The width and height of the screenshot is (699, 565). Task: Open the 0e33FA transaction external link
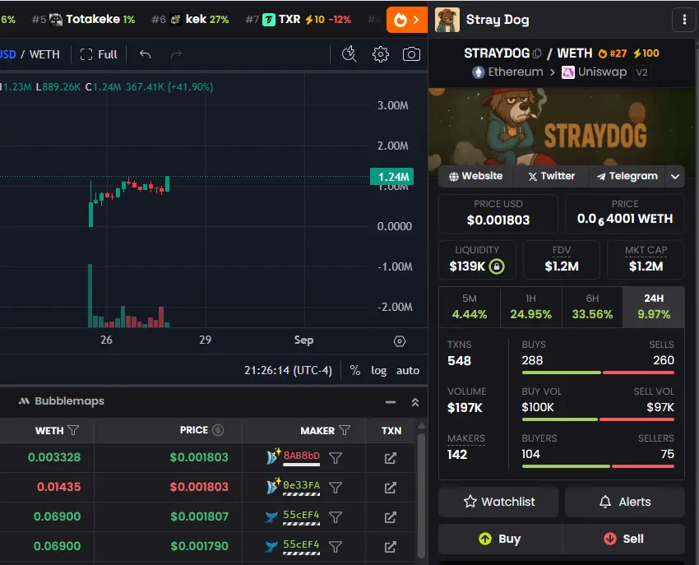pyautogui.click(x=390, y=488)
